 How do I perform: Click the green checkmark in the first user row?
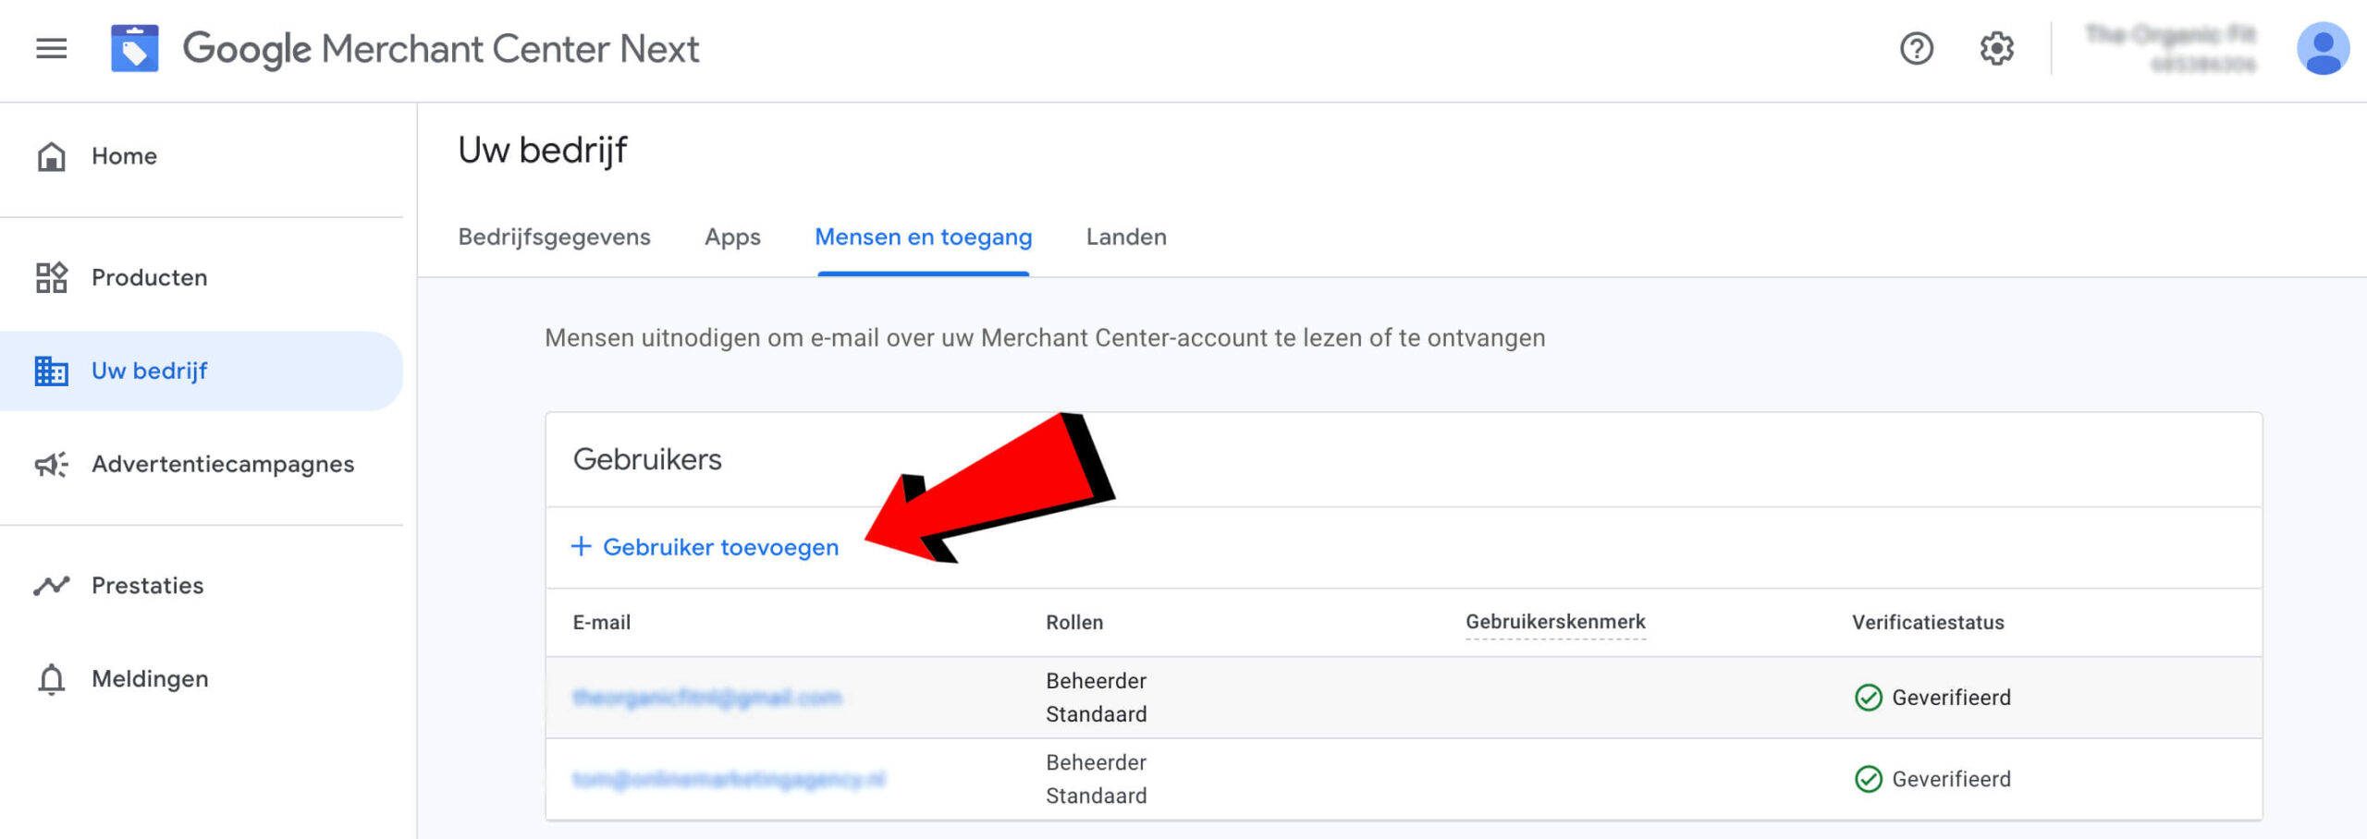point(1868,698)
